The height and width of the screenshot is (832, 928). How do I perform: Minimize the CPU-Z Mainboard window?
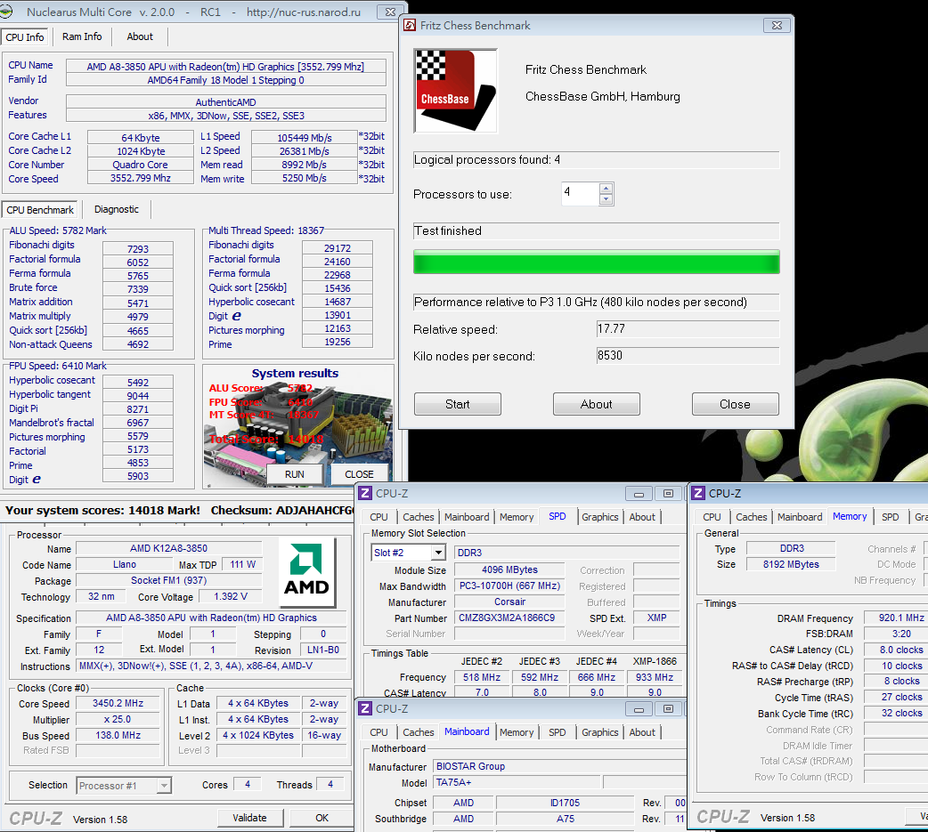[639, 709]
